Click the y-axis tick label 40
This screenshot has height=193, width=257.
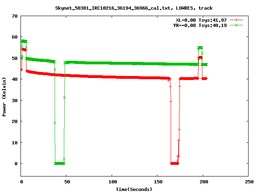[14, 79]
